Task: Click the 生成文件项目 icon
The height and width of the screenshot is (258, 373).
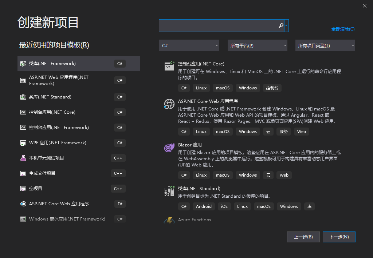Action: pos(23,173)
